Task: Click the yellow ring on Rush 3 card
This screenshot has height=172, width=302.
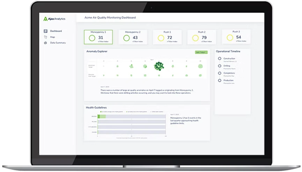Action: [230, 38]
